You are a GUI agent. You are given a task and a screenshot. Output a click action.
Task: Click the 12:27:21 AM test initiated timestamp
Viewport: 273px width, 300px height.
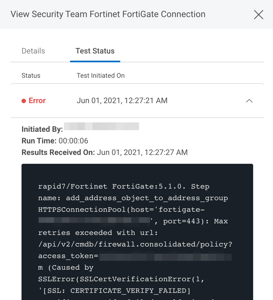122,101
